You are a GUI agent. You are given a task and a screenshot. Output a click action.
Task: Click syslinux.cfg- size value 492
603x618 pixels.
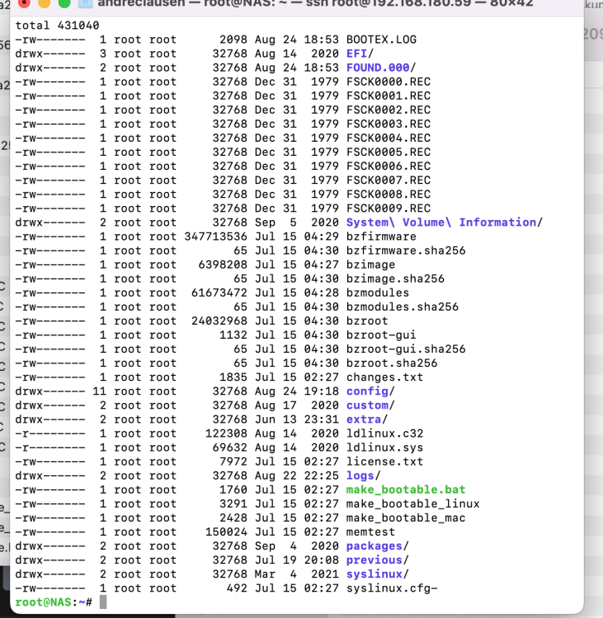click(237, 588)
